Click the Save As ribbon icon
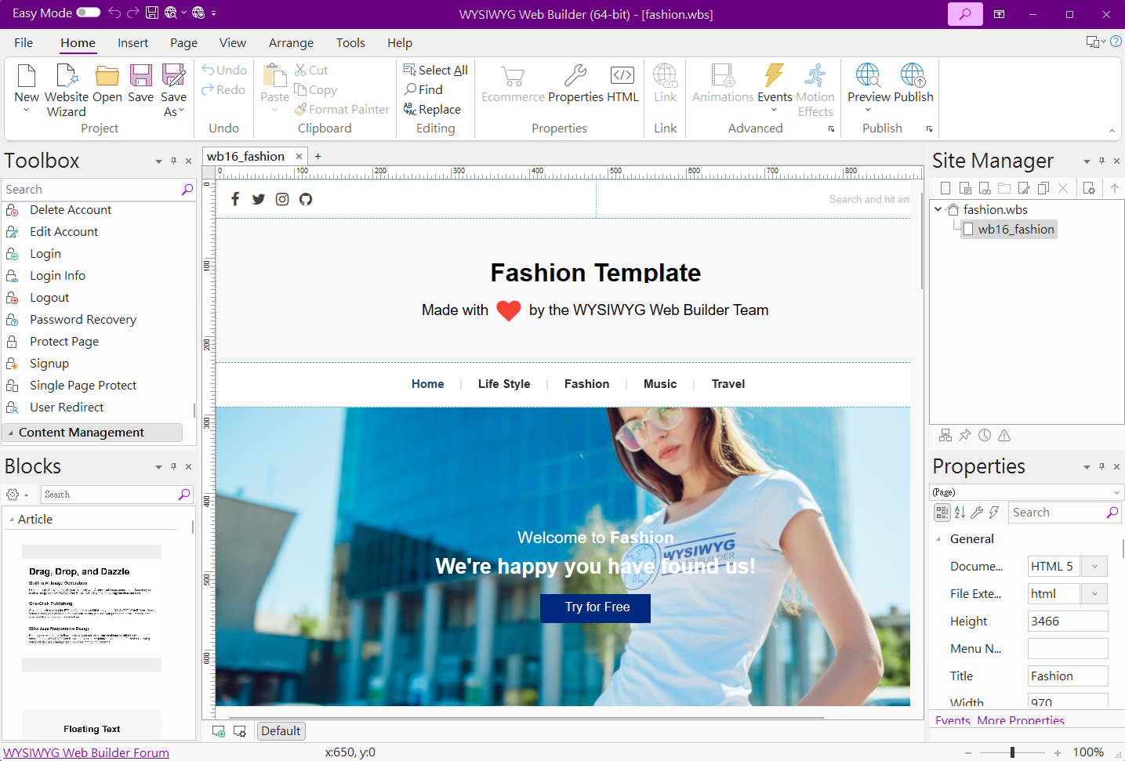The image size is (1125, 761). click(173, 75)
